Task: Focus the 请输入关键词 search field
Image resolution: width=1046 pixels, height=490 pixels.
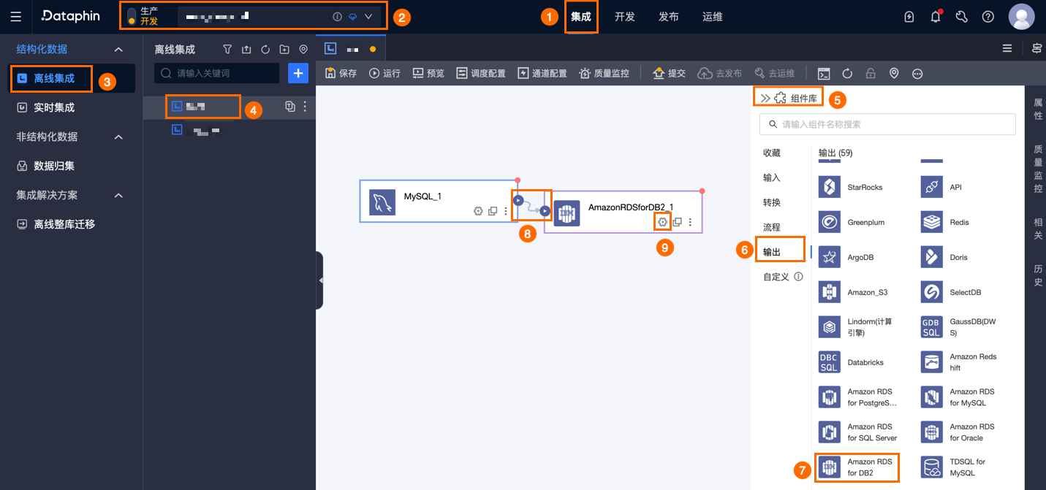Action: point(217,73)
